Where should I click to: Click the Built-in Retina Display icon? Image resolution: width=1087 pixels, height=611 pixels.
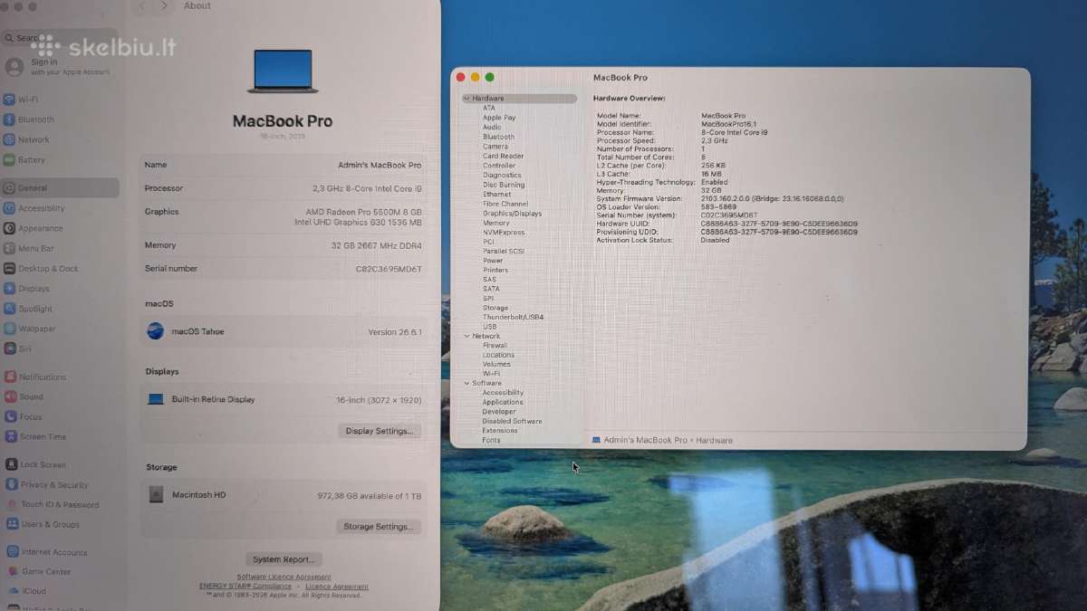pos(156,399)
